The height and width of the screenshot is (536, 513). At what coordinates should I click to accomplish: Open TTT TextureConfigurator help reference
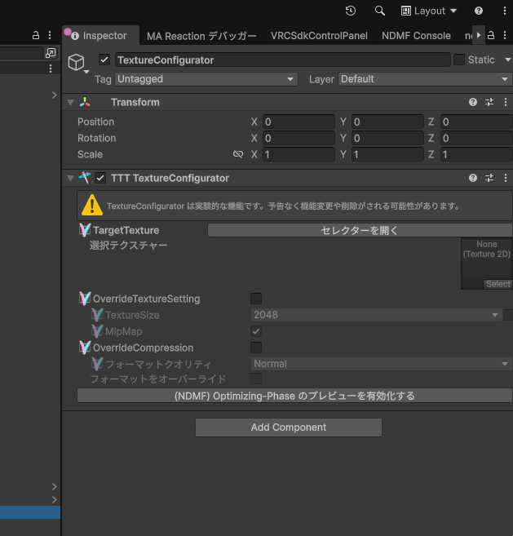[x=473, y=178]
